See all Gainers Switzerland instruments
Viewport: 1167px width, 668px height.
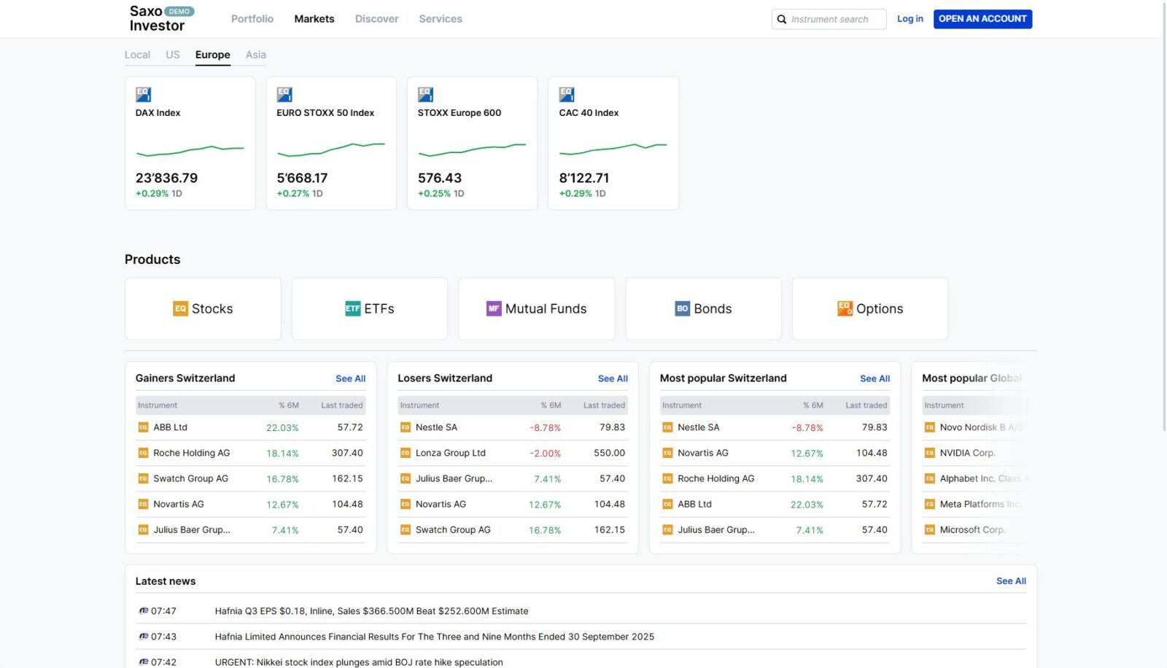coord(350,378)
